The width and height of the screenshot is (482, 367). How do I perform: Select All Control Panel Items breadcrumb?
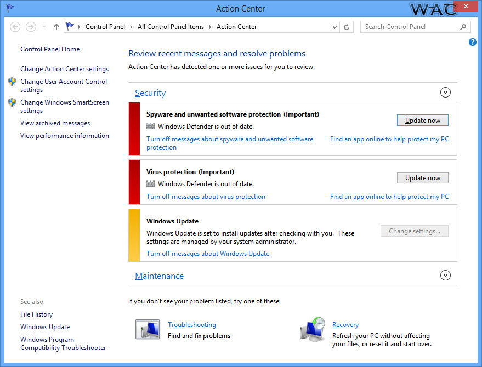171,27
